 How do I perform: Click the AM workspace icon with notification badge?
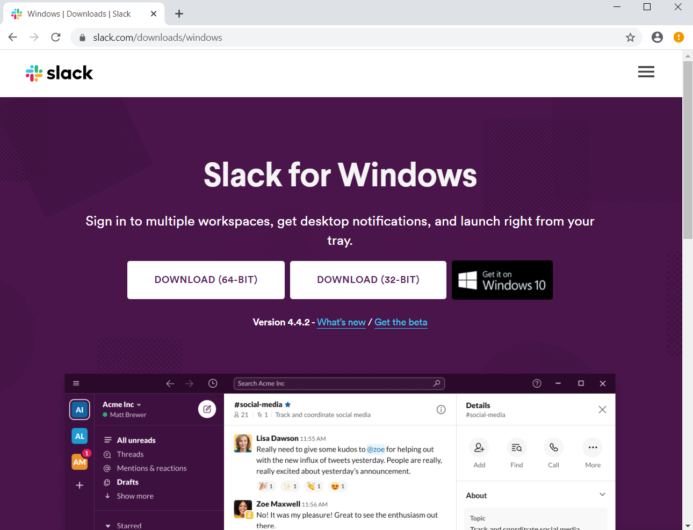(80, 461)
